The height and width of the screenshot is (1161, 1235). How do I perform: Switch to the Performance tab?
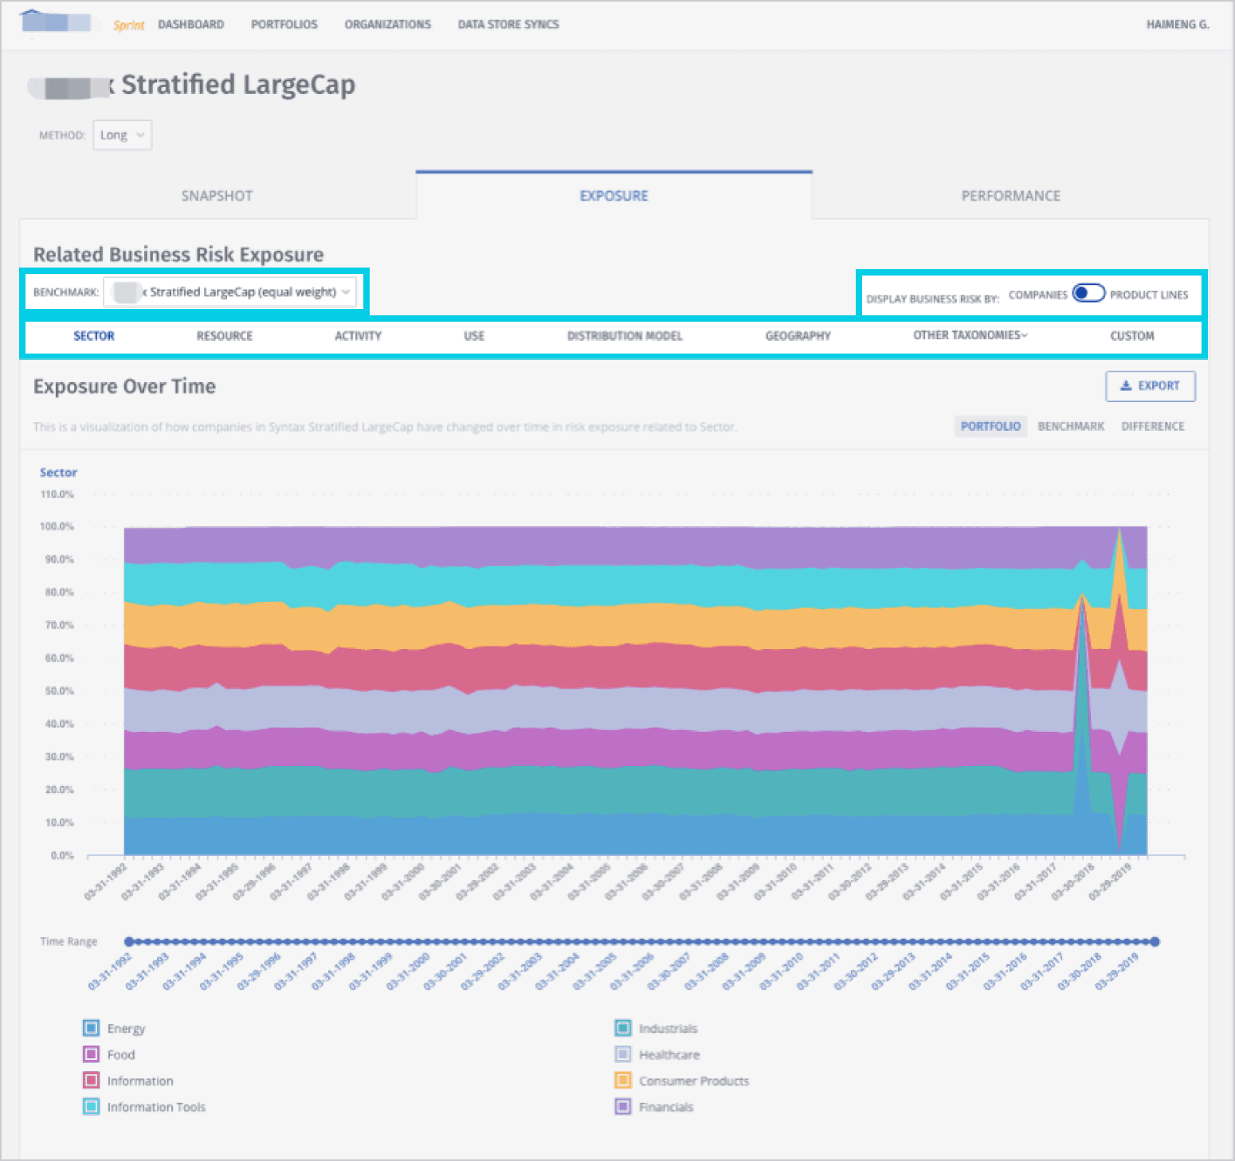click(x=1010, y=196)
